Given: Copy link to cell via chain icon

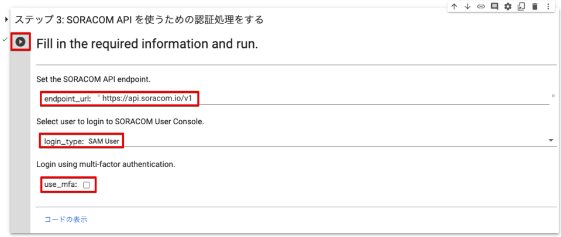Looking at the screenshot, I should pyautogui.click(x=481, y=7).
